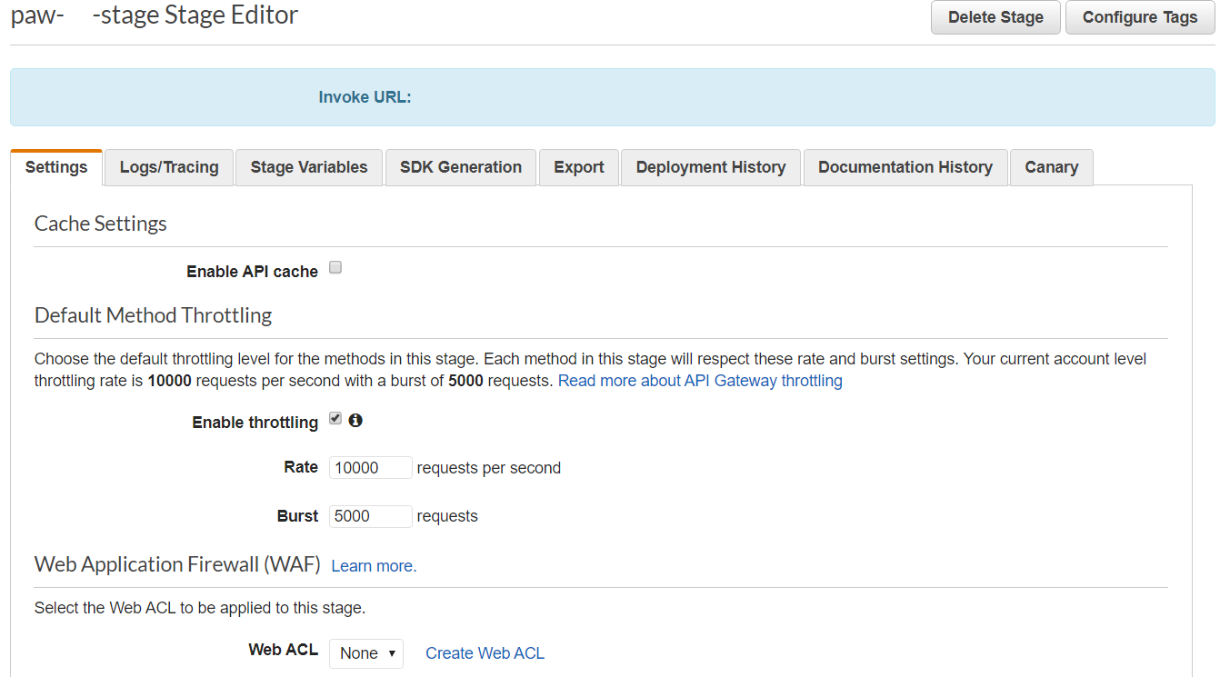
Task: Click the Configure Tags button
Action: (x=1140, y=17)
